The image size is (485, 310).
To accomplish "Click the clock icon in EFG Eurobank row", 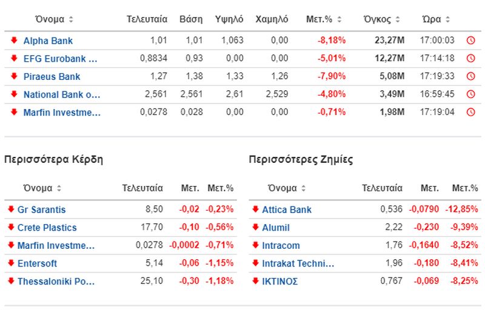I will (470, 58).
